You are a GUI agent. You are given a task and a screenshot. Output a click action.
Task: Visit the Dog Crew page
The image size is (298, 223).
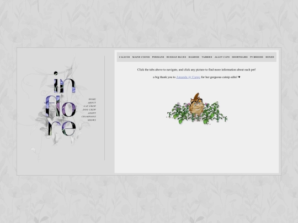pyautogui.click(x=89, y=110)
